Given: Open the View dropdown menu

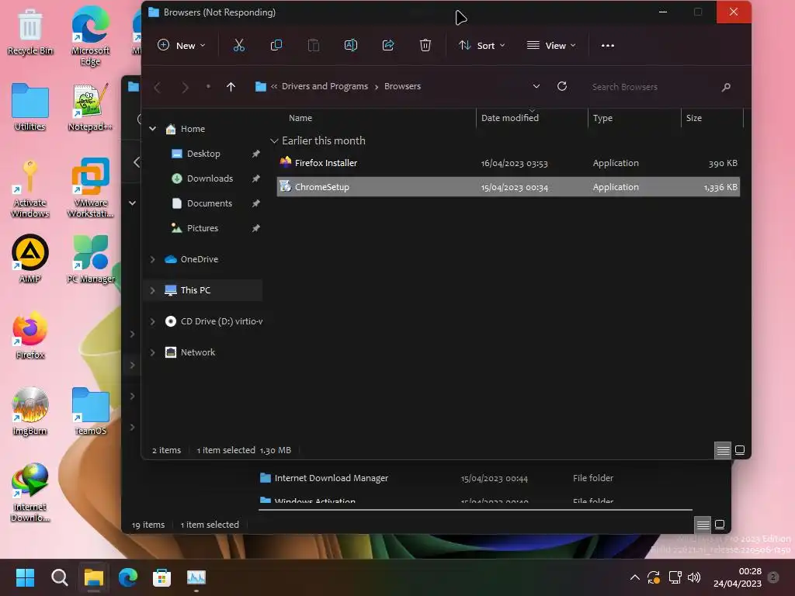Looking at the screenshot, I should 551,46.
